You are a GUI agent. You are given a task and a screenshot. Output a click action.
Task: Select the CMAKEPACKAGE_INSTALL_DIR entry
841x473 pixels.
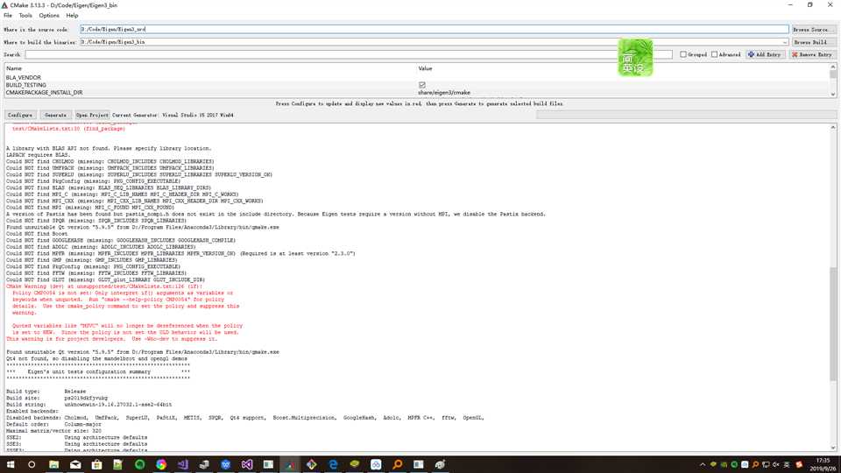(45, 93)
